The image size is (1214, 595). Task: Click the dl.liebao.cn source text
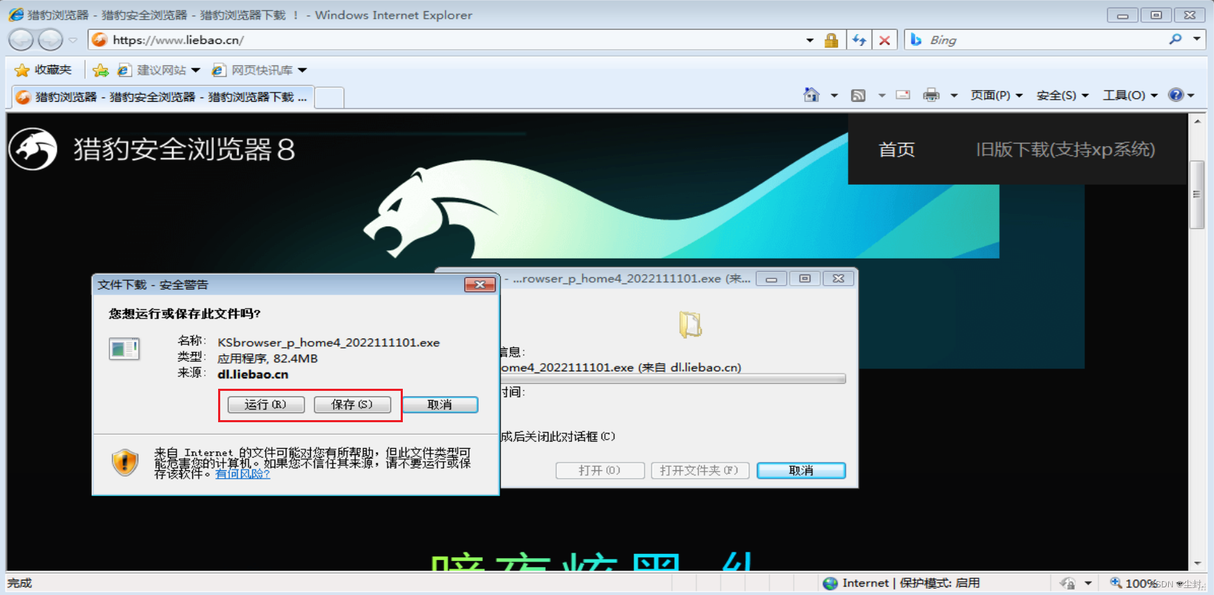click(x=253, y=374)
